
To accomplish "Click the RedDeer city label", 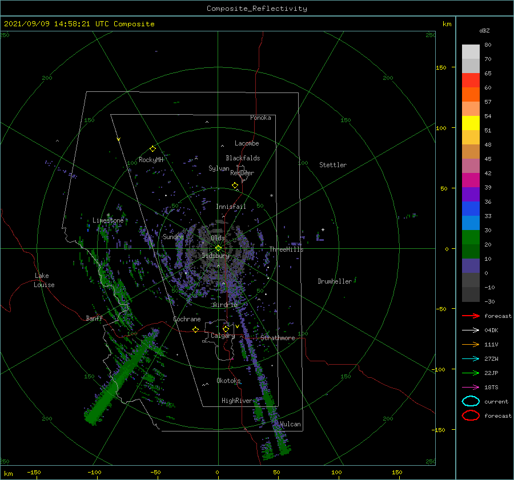I will [x=242, y=173].
